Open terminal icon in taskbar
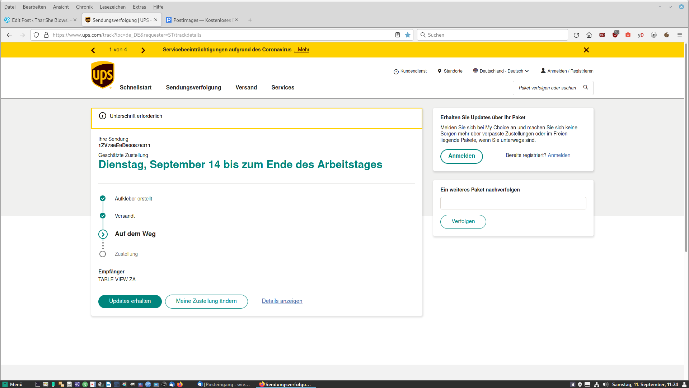Image resolution: width=689 pixels, height=388 pixels. pos(38,384)
